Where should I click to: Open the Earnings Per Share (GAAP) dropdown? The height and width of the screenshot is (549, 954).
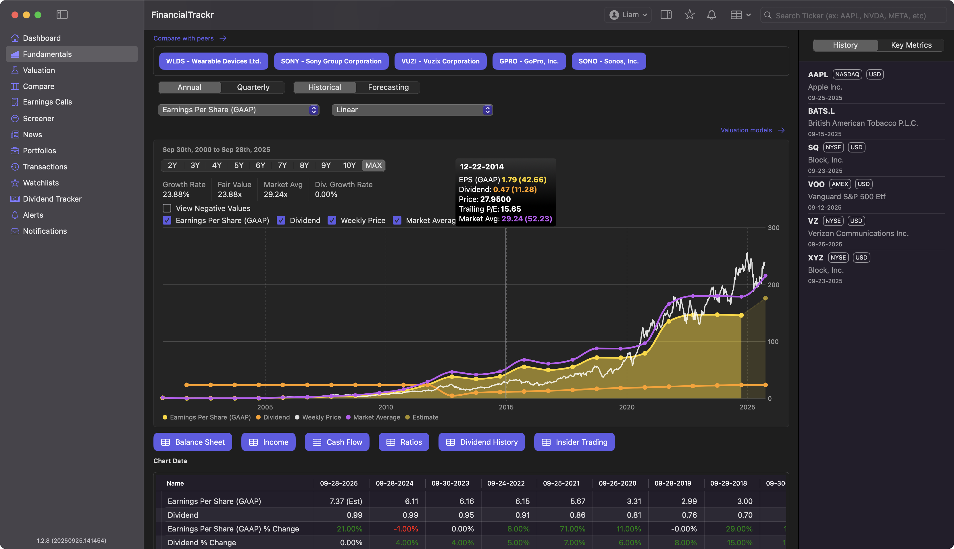click(238, 110)
